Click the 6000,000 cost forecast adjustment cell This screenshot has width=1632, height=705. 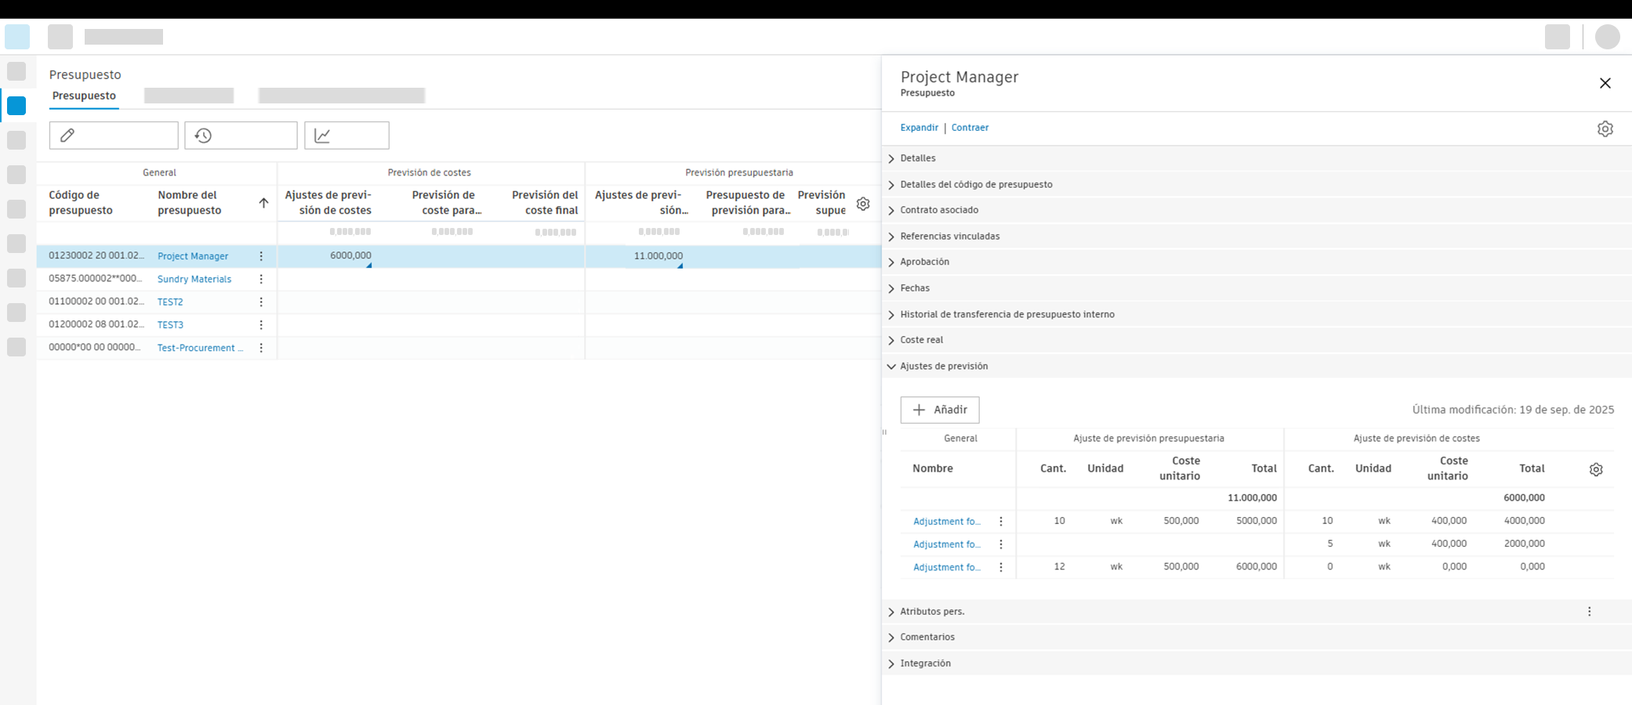click(x=350, y=255)
